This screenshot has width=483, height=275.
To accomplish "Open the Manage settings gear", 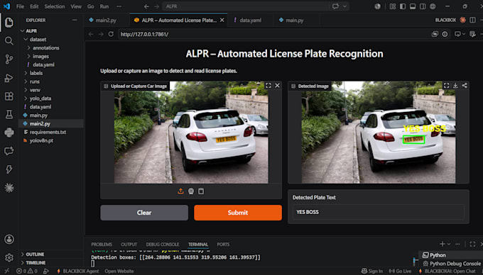I will point(9,257).
